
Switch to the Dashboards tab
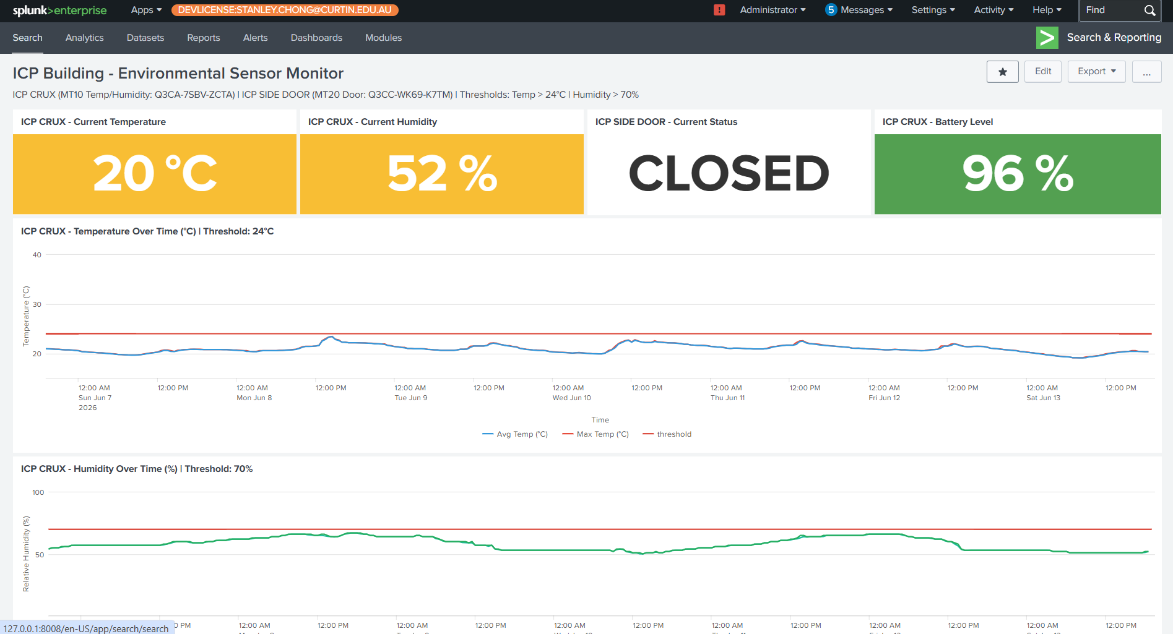pyautogui.click(x=316, y=38)
